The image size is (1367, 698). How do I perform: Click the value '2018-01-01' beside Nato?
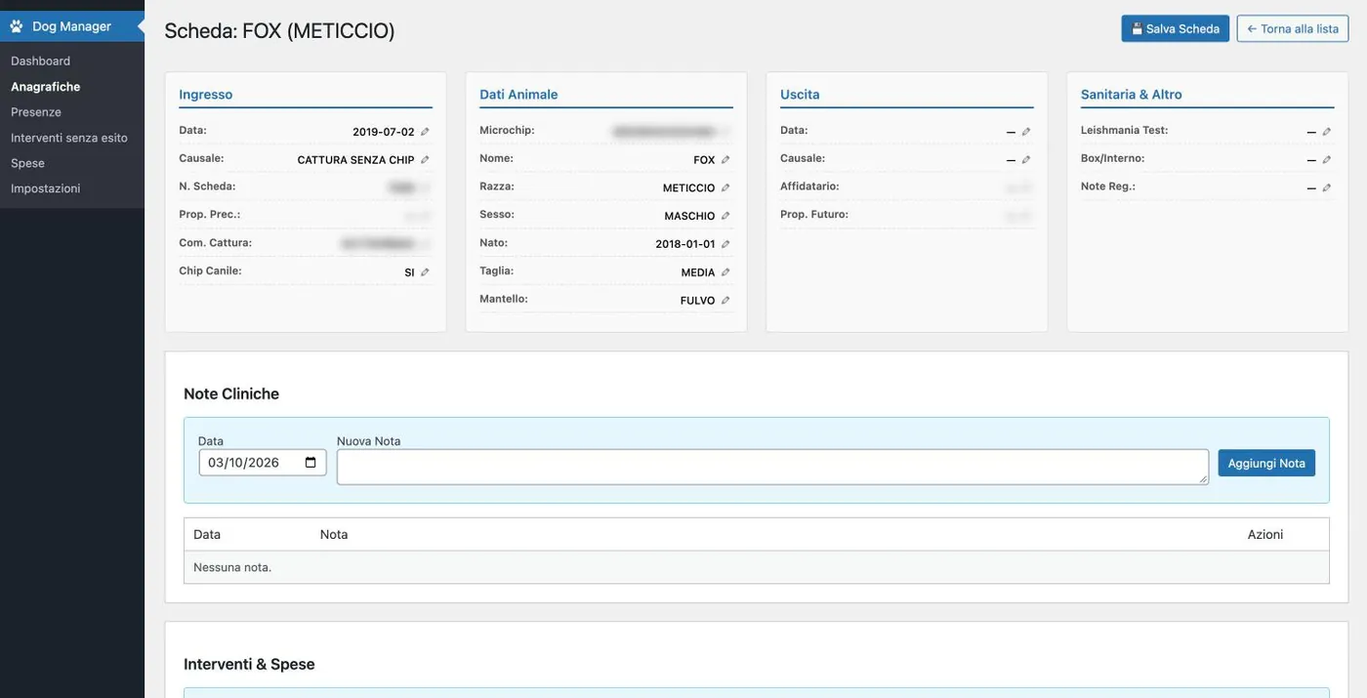pyautogui.click(x=685, y=244)
